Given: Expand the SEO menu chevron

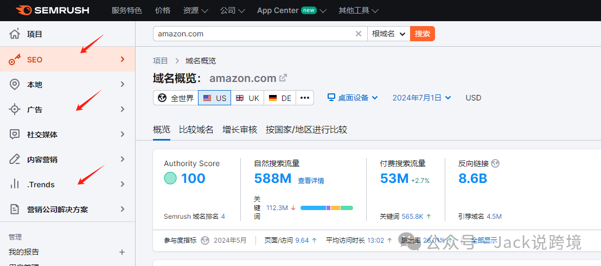Looking at the screenshot, I should pyautogui.click(x=123, y=59).
